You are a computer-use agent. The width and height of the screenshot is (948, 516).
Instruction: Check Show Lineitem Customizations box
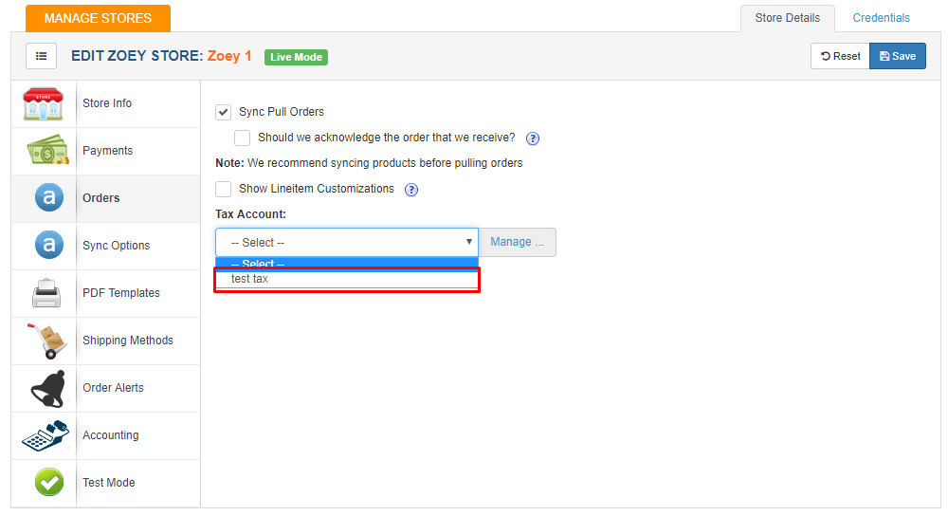pyautogui.click(x=223, y=190)
